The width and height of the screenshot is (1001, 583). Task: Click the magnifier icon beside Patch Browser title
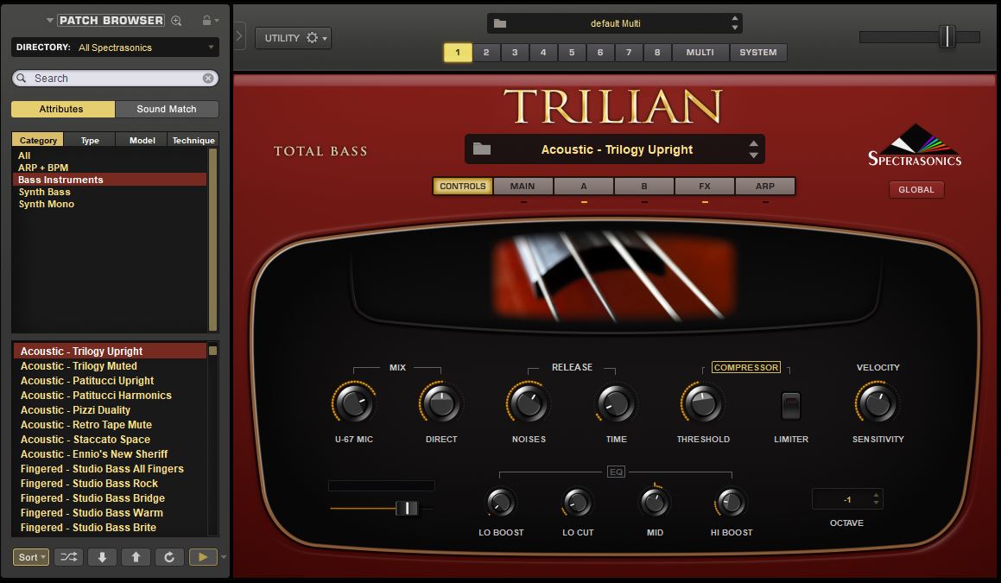coord(176,21)
